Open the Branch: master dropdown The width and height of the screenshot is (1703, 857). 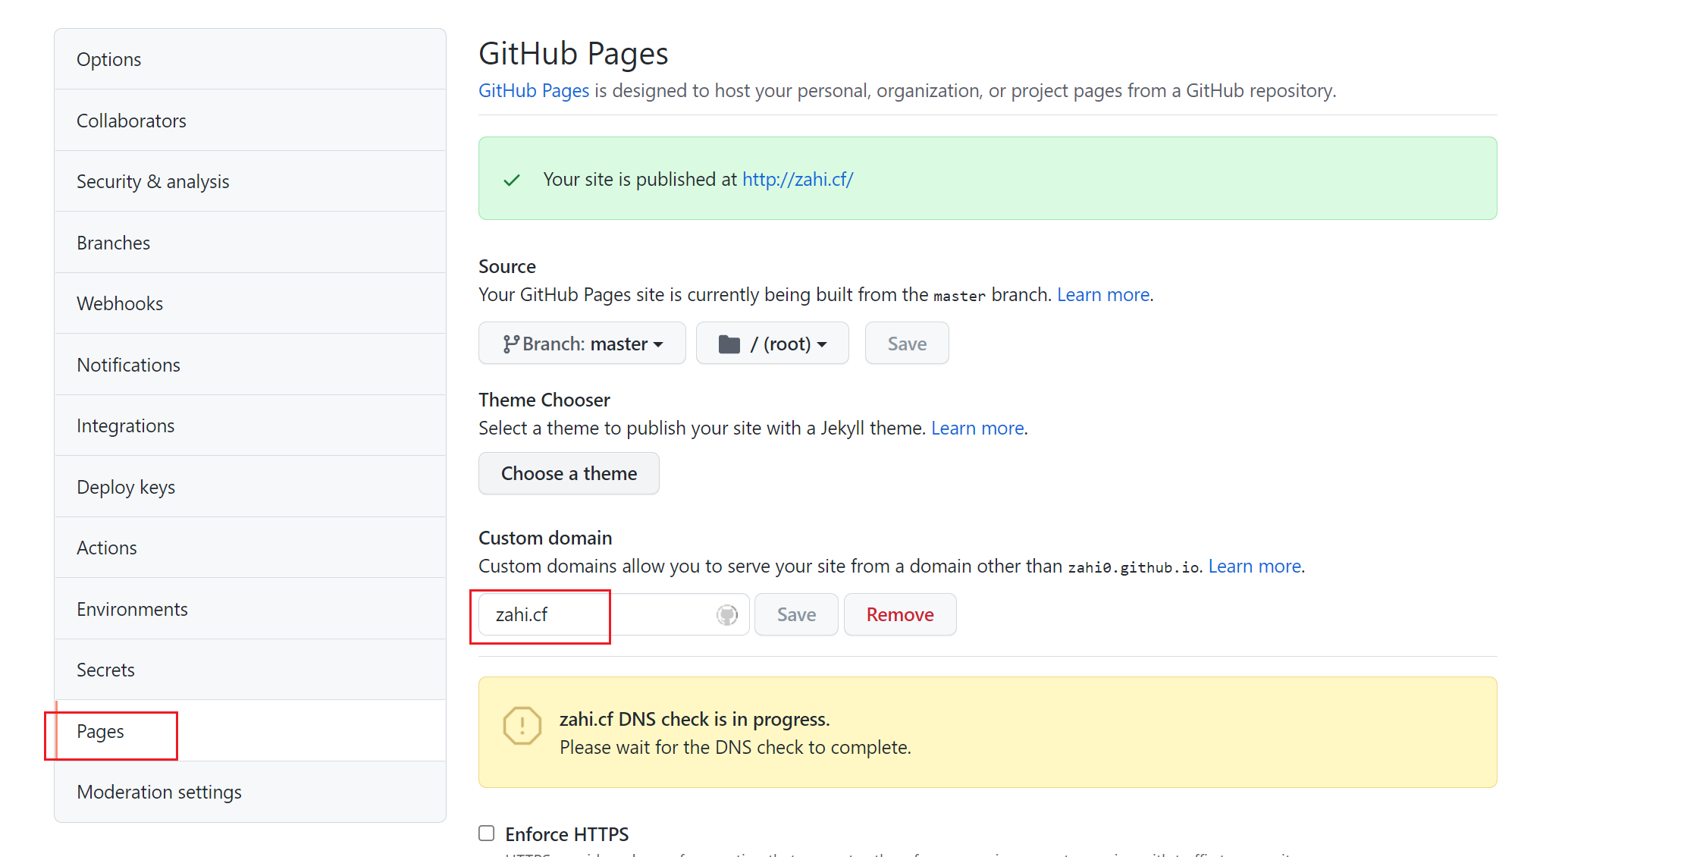(582, 344)
